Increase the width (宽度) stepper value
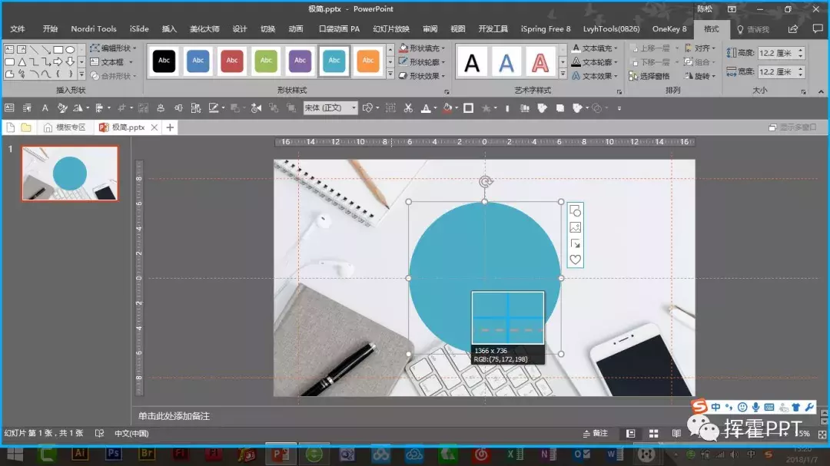 tap(801, 69)
